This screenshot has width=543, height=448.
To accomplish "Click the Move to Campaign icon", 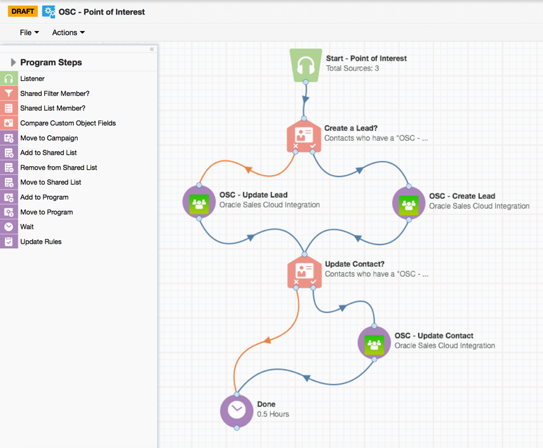I will click(x=9, y=138).
